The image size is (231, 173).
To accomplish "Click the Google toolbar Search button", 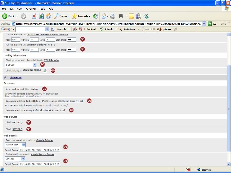I will tap(59, 29).
